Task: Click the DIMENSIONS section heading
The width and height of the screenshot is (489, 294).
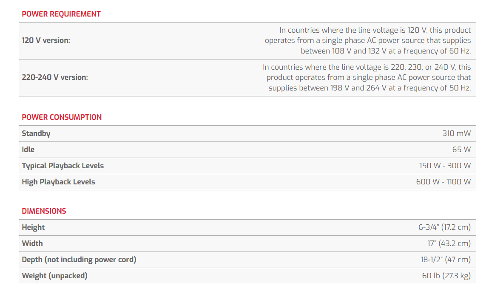Action: coord(44,211)
